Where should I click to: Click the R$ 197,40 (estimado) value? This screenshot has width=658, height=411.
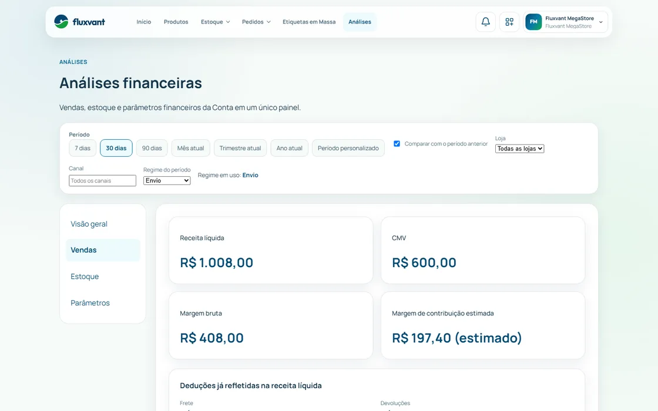(456, 338)
